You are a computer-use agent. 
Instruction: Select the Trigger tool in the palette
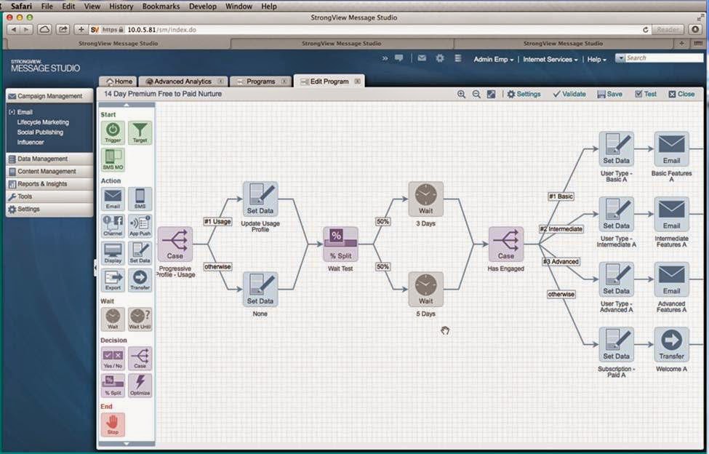[x=113, y=132]
